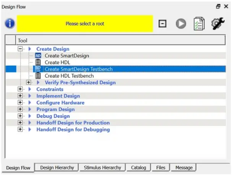Select the Create SmartDesign Testbench item

[79, 69]
